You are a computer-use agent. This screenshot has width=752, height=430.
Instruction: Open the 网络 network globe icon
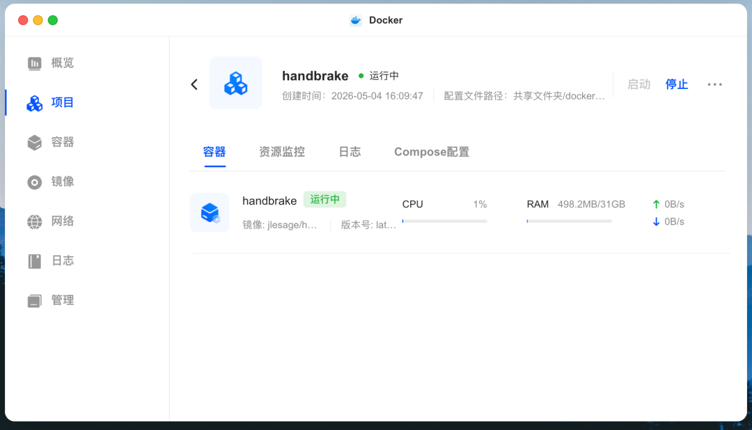pyautogui.click(x=35, y=221)
